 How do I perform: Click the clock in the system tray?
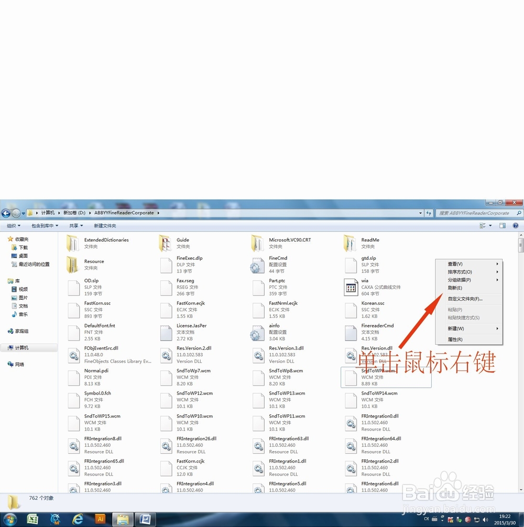505,520
